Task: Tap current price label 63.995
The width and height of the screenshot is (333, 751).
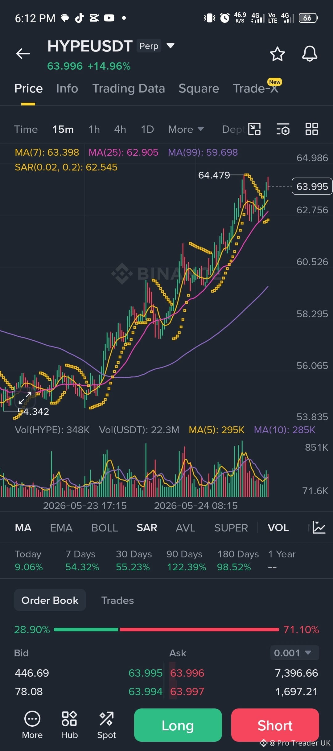Action: (312, 186)
